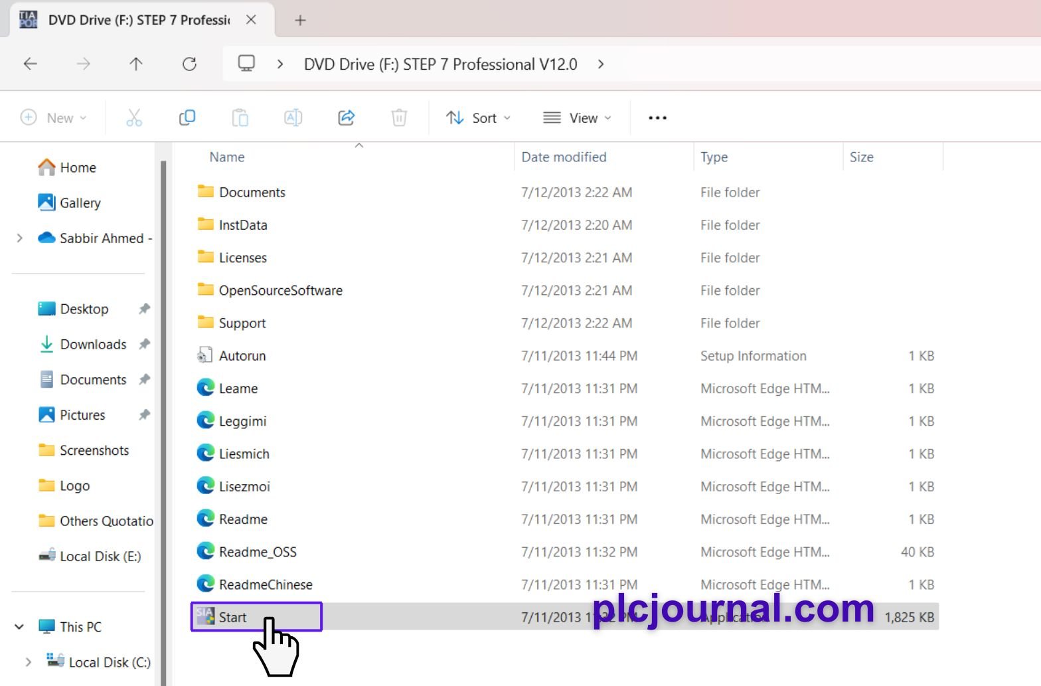
Task: Select Sabbir Ahmed OneDrive entry
Action: click(95, 238)
